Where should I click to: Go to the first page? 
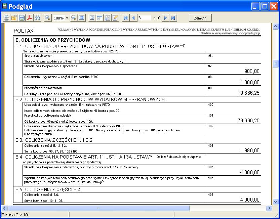click(x=126, y=18)
